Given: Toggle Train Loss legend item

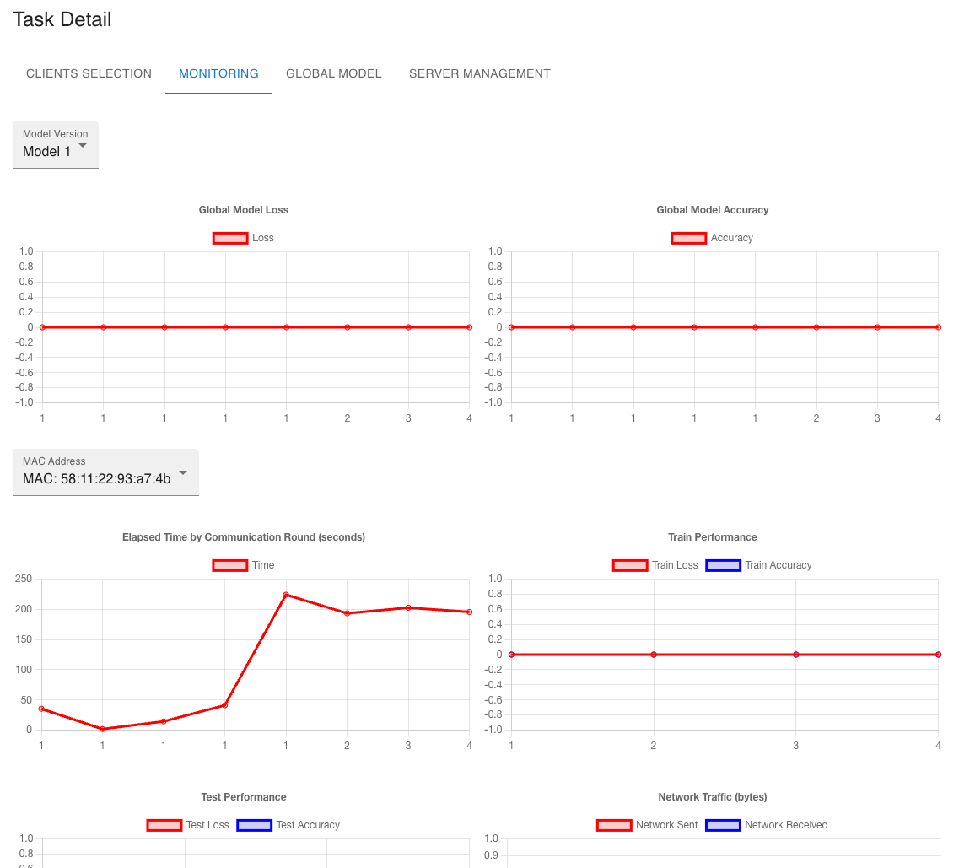Looking at the screenshot, I should click(630, 565).
